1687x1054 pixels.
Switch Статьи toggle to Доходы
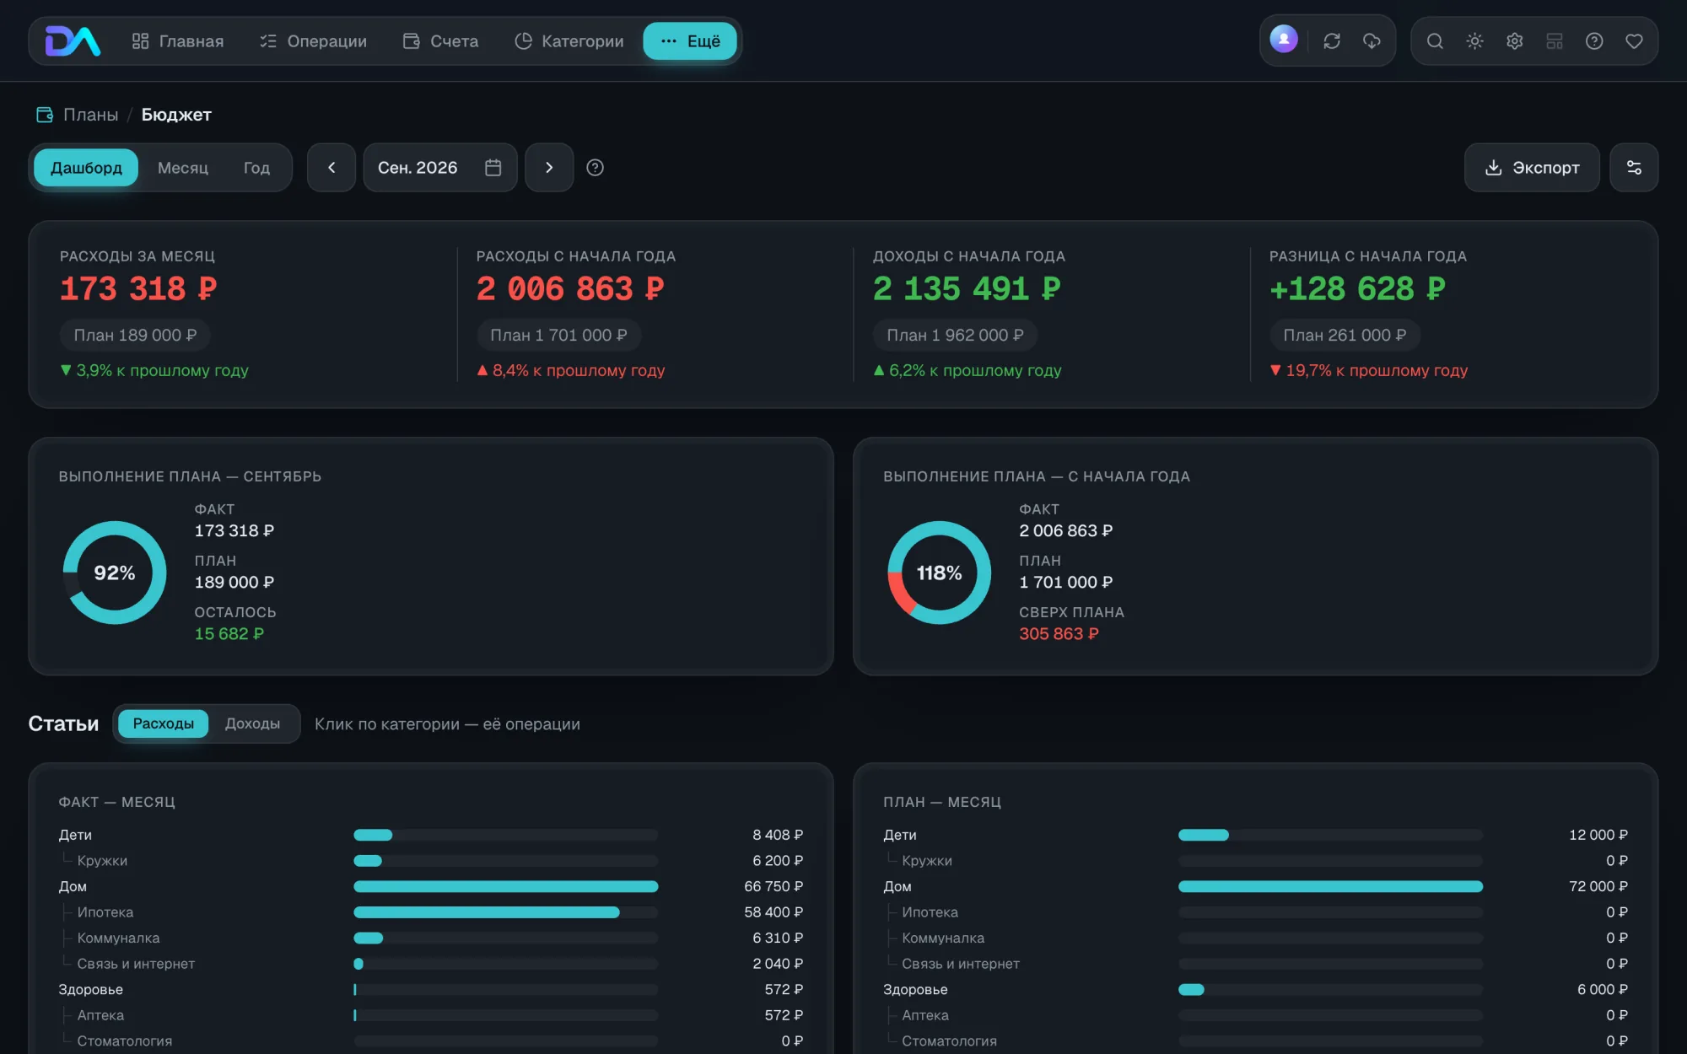pos(252,723)
